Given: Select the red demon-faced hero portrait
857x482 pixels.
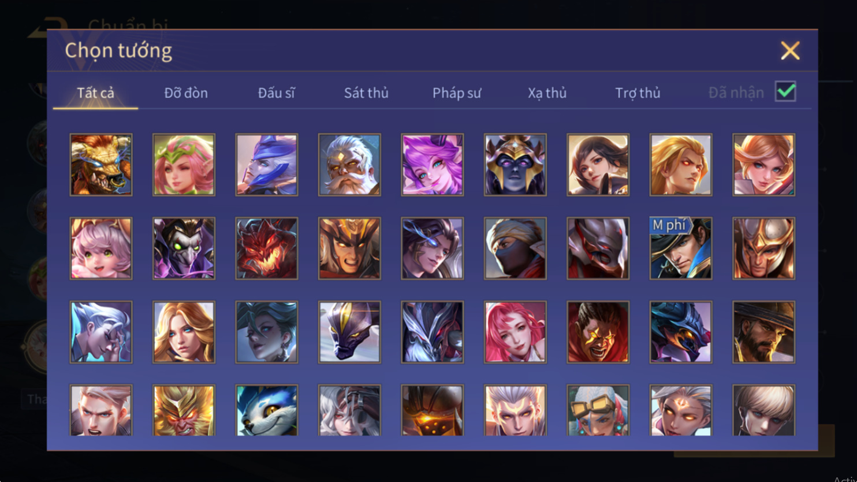Looking at the screenshot, I should click(x=267, y=249).
